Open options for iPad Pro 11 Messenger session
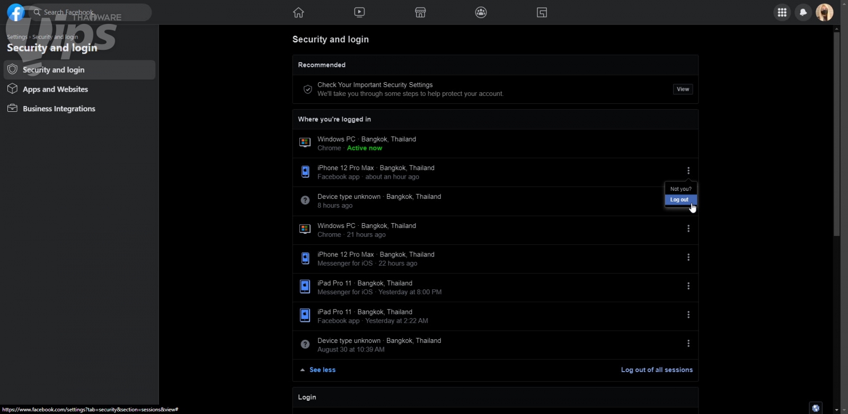The image size is (848, 414). [688, 286]
